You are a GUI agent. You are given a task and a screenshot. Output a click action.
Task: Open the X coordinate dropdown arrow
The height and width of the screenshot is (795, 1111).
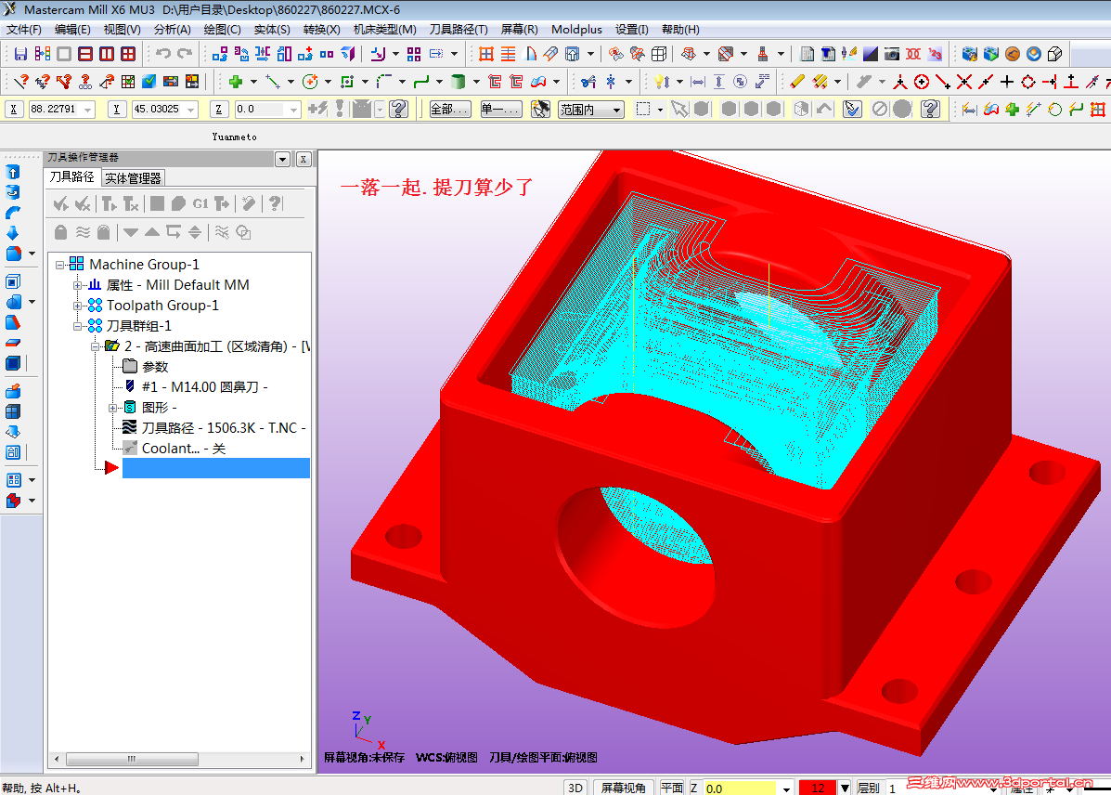point(88,110)
